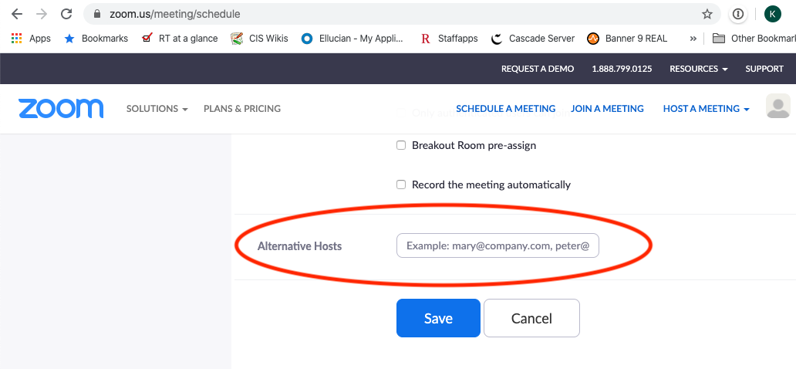Screen dimensions: 796x369
Task: Open the Resources dropdown menu
Action: (698, 69)
